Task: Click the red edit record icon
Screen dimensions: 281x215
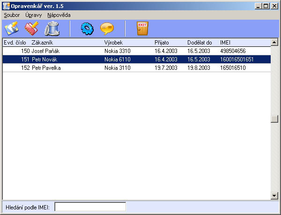Action: (x=31, y=29)
